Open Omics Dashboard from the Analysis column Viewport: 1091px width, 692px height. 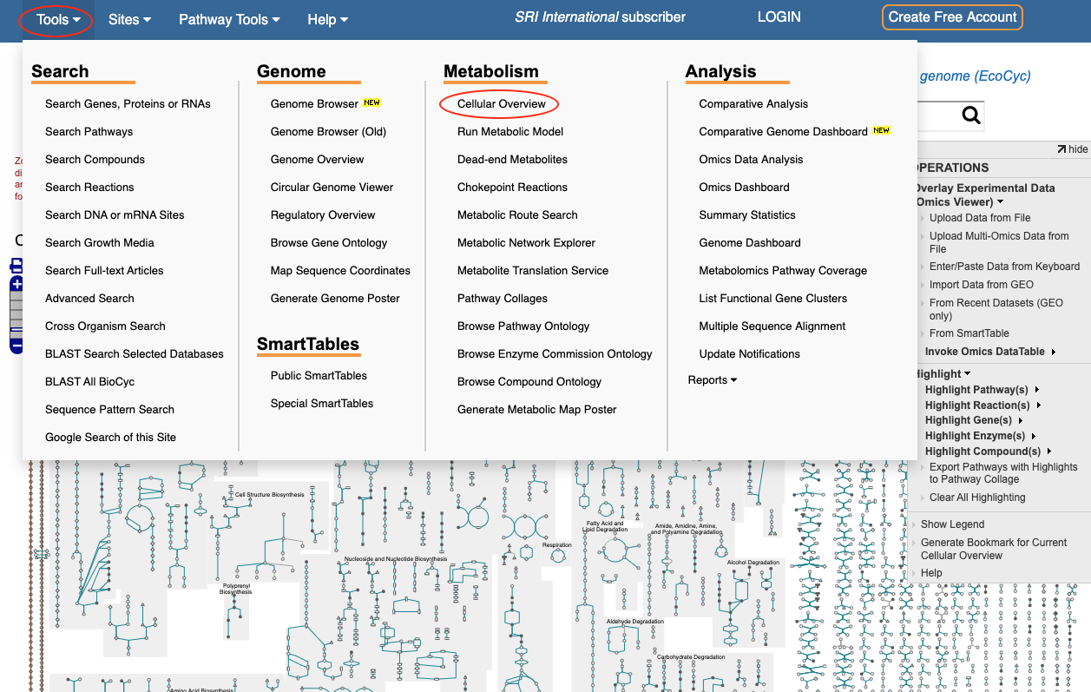pos(744,188)
